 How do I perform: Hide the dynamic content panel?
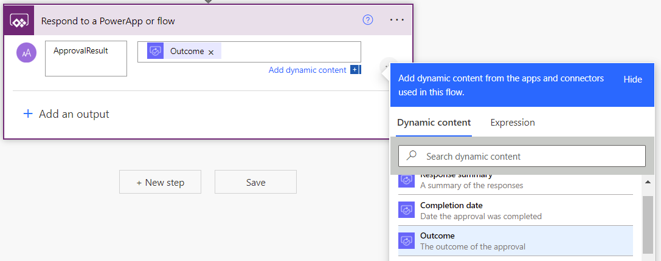tap(632, 80)
